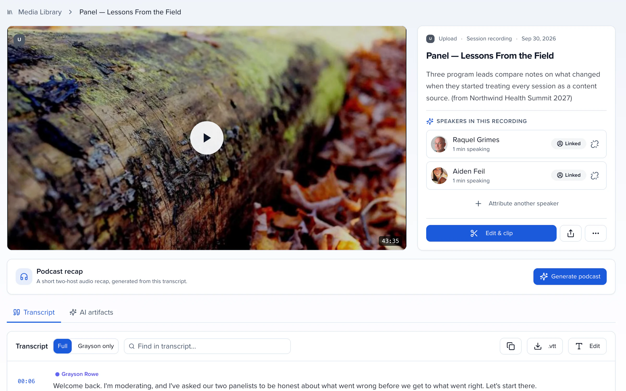Click the podcast headphones icon
Screen dimensions: 626x391
[24, 277]
